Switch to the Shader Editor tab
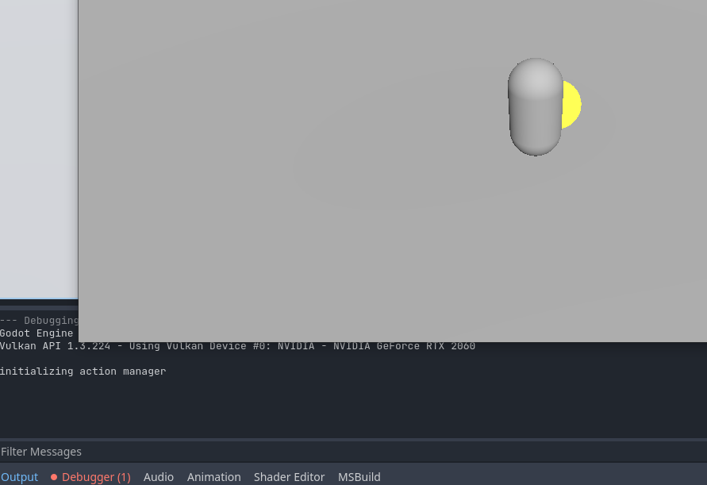 (x=289, y=477)
